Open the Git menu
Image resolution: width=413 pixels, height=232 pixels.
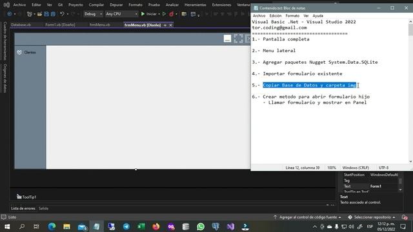[60, 5]
